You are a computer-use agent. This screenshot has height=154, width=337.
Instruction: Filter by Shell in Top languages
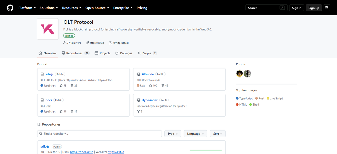click(254, 105)
